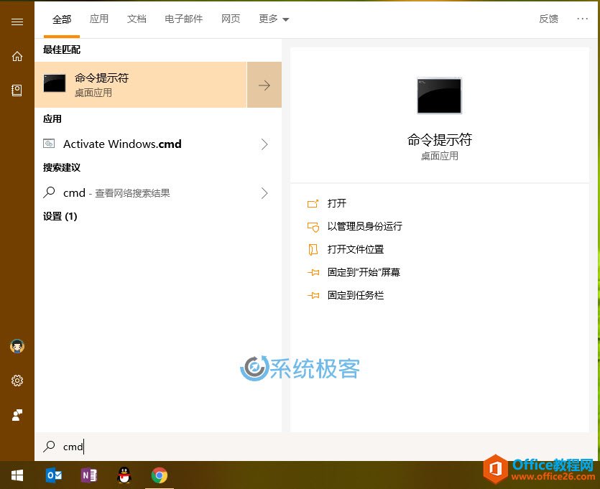
Task: Click the pin icon for 固定到"开始"屏幕
Action: point(313,272)
